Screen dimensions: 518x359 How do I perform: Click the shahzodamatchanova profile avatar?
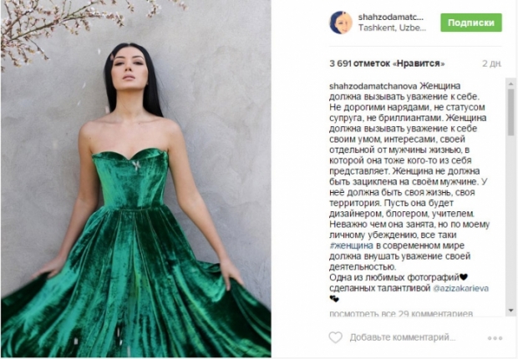(341, 23)
